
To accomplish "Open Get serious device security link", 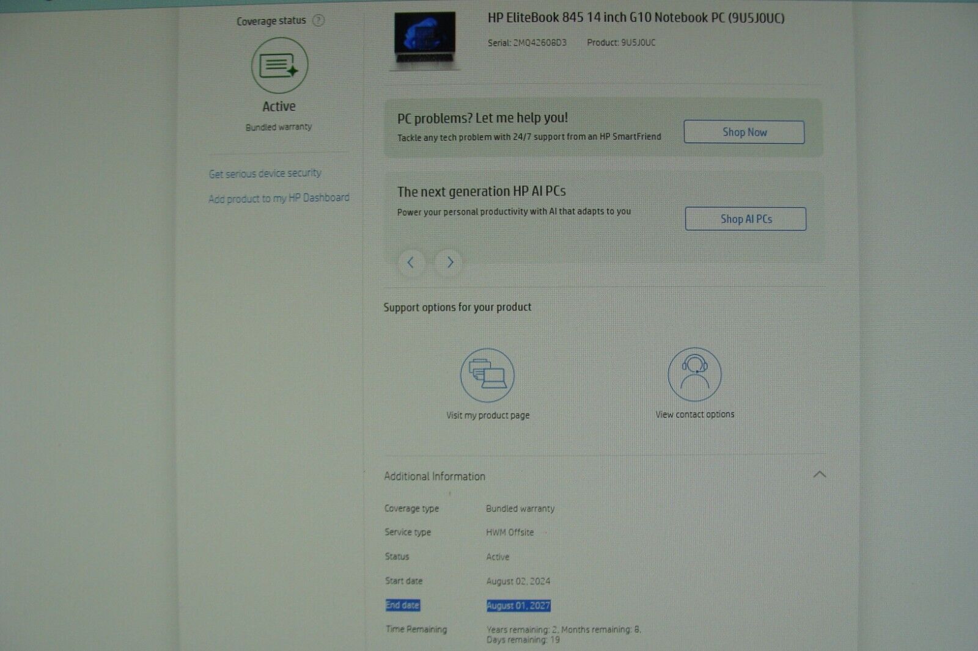I will coord(265,173).
